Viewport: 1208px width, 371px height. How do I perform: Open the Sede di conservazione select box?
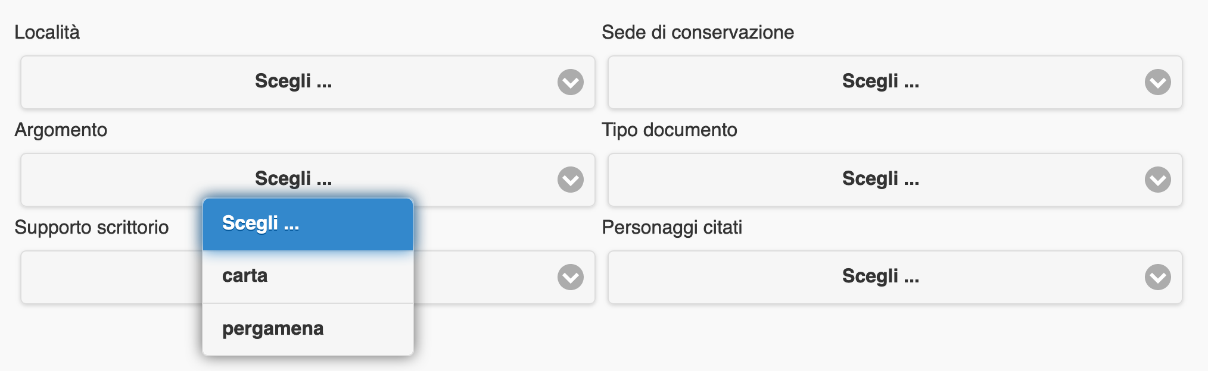[x=895, y=82]
